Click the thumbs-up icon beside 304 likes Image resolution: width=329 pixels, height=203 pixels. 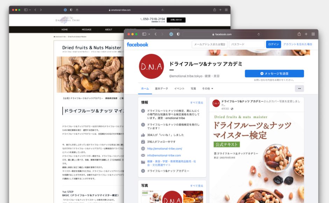pyautogui.click(x=143, y=135)
